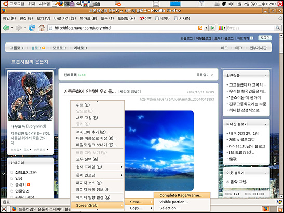284x213 pixels.
Task: Open the 목록열기 list expander
Action: (x=205, y=75)
